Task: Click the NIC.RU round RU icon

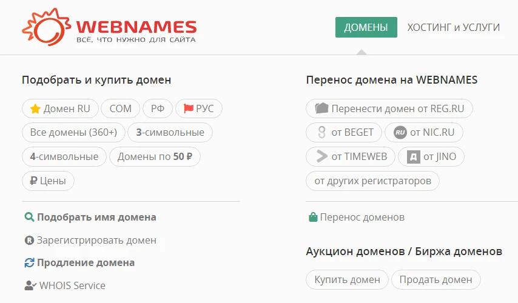Action: pos(400,132)
